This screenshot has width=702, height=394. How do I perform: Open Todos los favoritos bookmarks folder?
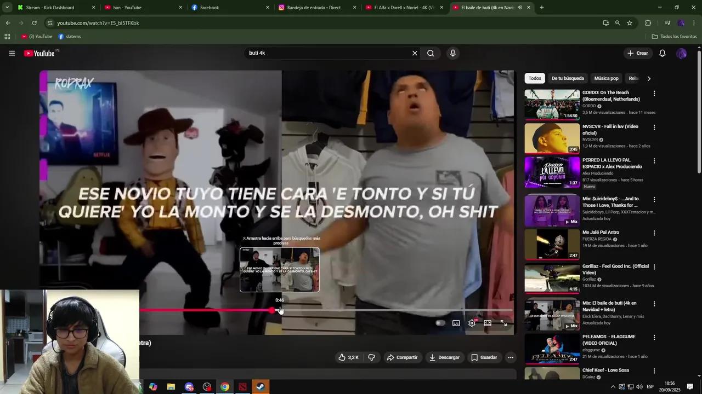(x=674, y=37)
